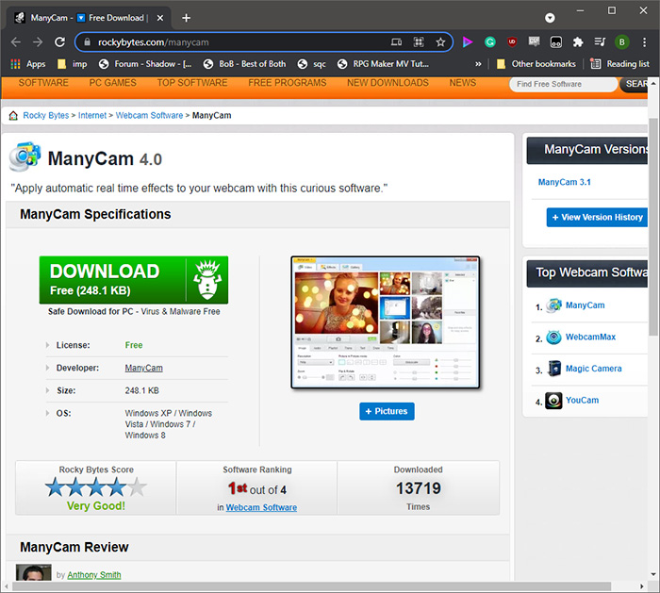The width and height of the screenshot is (660, 593).
Task: Click the purple play-arrow extension icon
Action: point(468,42)
